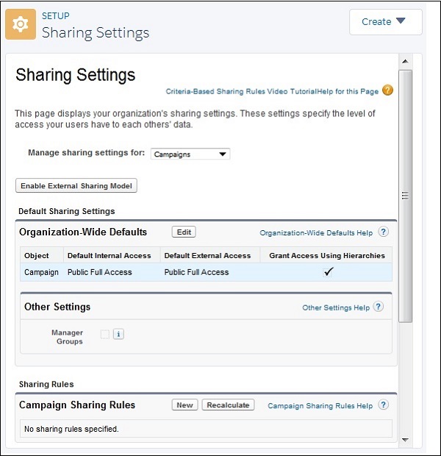This screenshot has width=441, height=456.
Task: Click New to add a campaign sharing rule
Action: click(184, 405)
